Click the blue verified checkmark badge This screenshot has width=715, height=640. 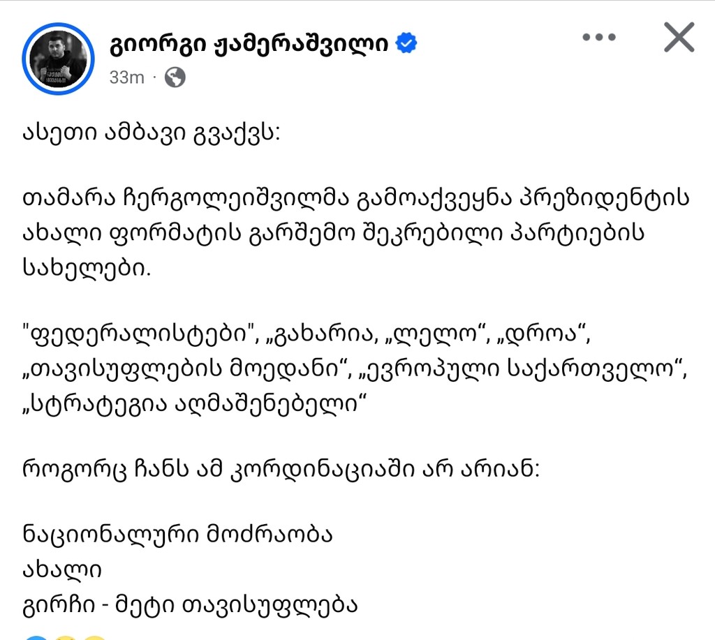click(404, 42)
